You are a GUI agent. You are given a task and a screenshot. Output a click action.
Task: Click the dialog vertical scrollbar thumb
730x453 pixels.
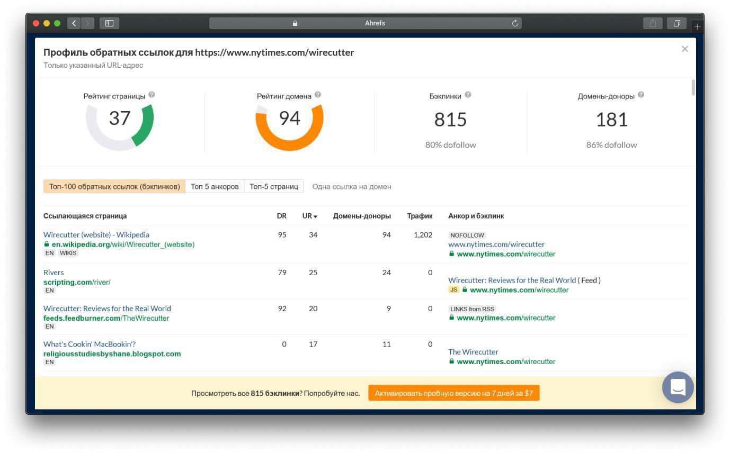[x=693, y=87]
